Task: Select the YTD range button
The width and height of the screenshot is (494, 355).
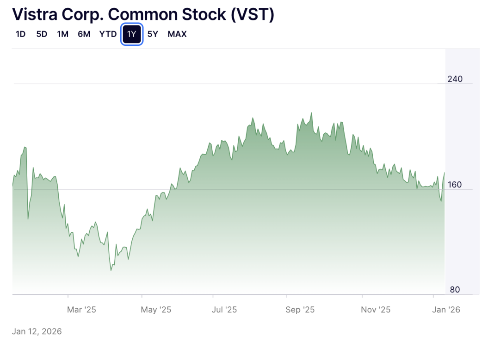Action: pos(108,34)
